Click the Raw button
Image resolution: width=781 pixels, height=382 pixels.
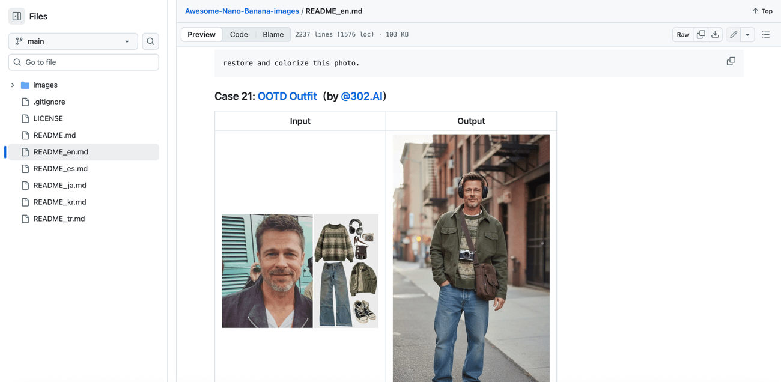683,35
